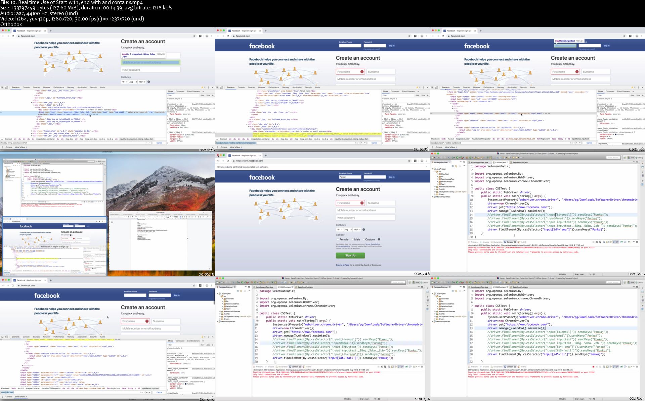The height and width of the screenshot is (401, 645).
Task: Open the birthday year 1994 dropdown in the 00:07:16 frame
Action: tap(357, 230)
